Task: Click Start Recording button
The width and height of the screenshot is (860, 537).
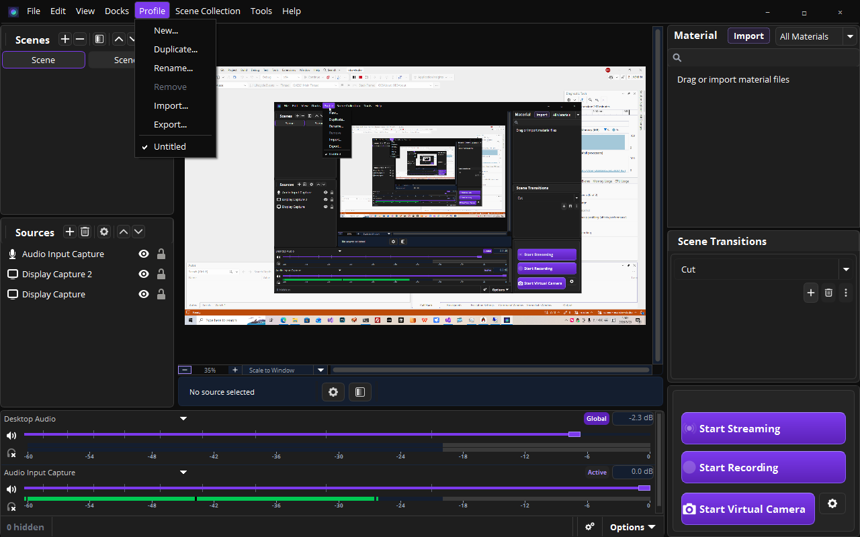Action: 763,467
